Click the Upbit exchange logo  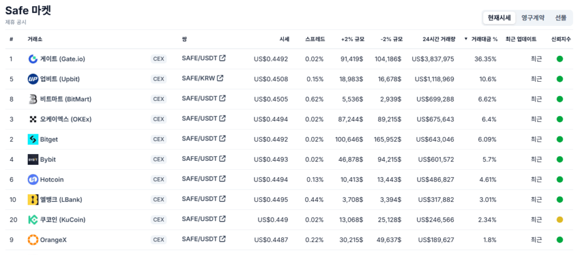click(x=33, y=79)
